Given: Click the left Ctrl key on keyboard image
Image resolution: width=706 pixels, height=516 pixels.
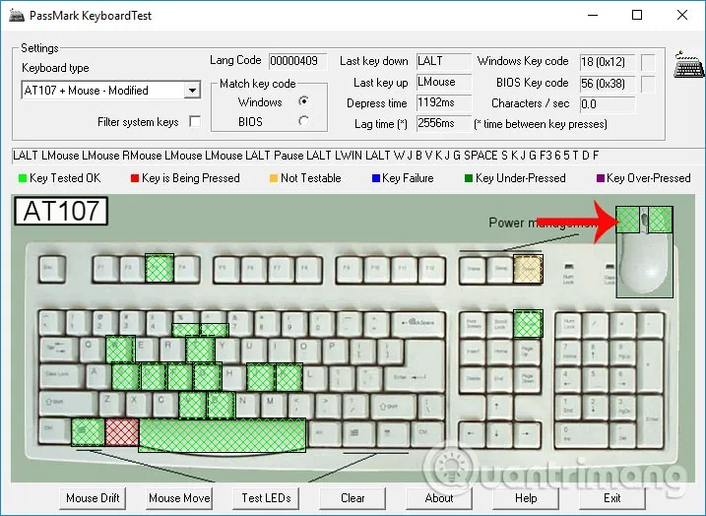Looking at the screenshot, I should tap(54, 431).
